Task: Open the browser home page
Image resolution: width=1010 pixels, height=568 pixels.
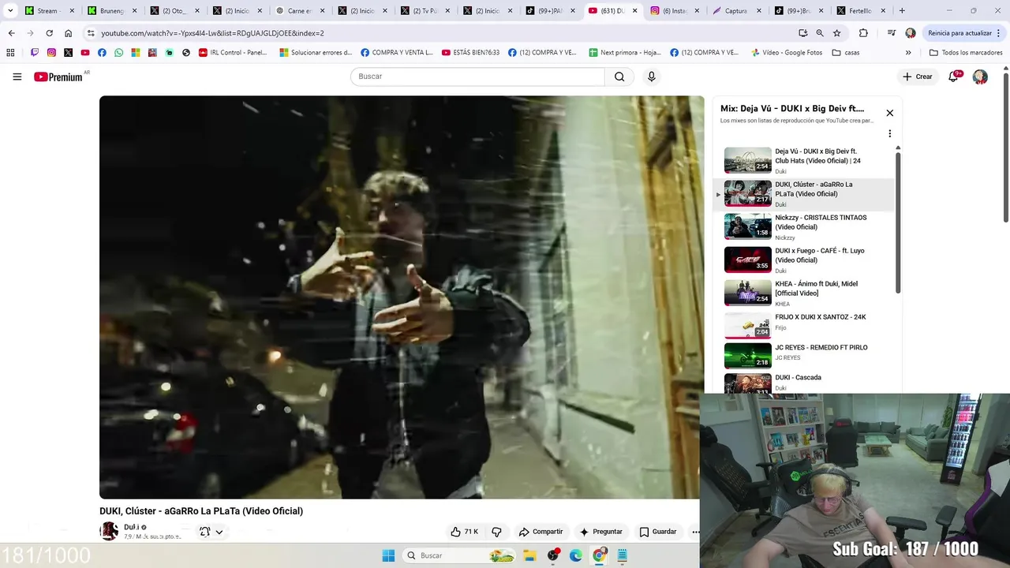Action: pyautogui.click(x=68, y=33)
